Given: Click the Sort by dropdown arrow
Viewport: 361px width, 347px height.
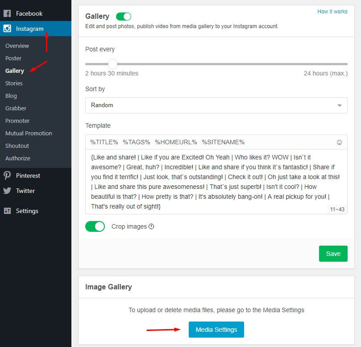Looking at the screenshot, I should click(x=340, y=105).
